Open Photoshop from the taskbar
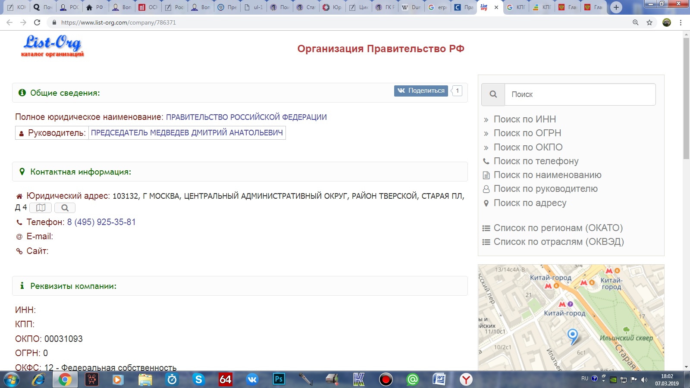The image size is (690, 388). point(279,379)
